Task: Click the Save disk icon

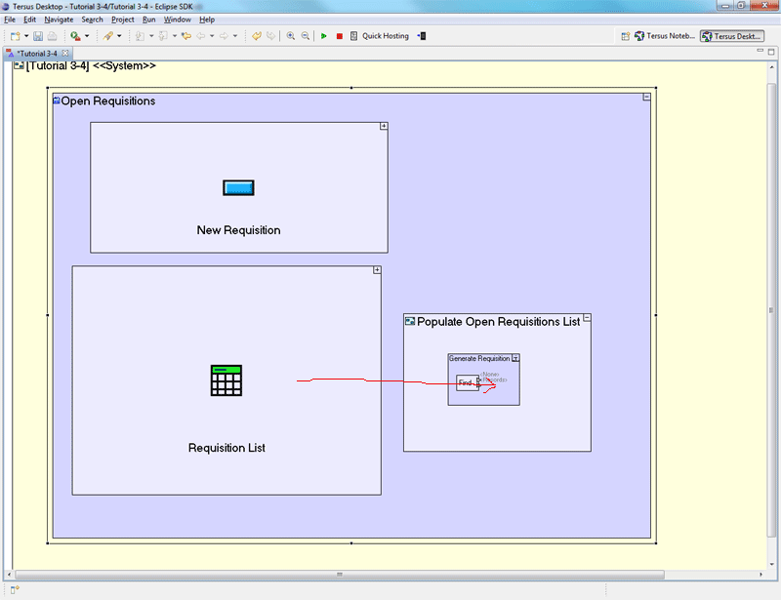Action: (38, 36)
